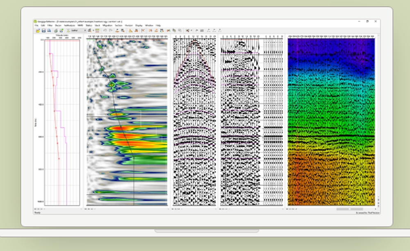This screenshot has height=251, width=410.
Task: Open the VelAnalysis menu
Action: coord(69,25)
